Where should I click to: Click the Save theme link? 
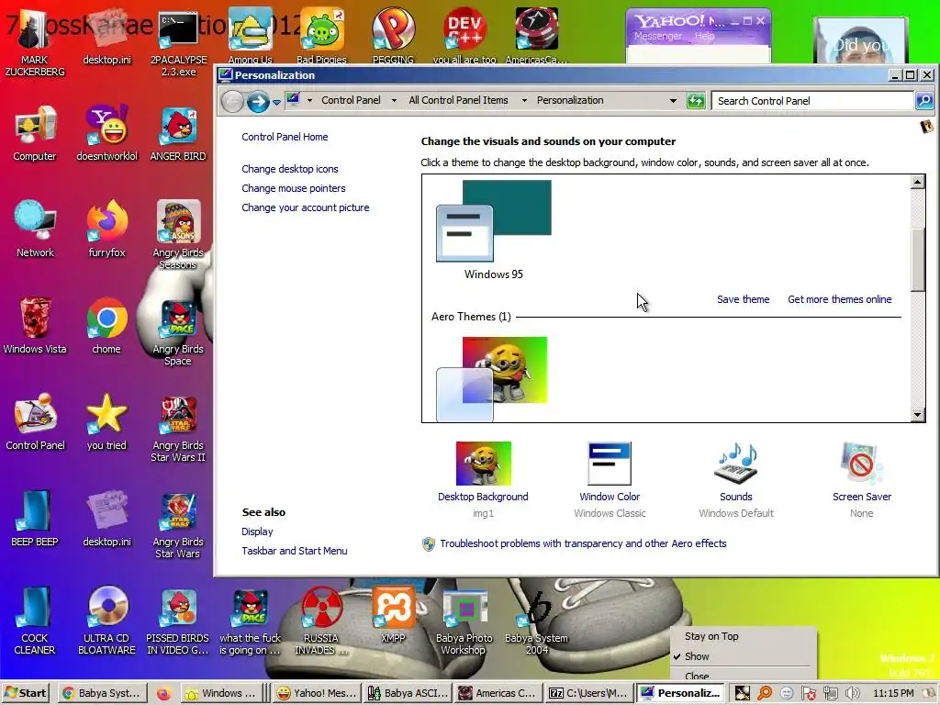coord(743,299)
